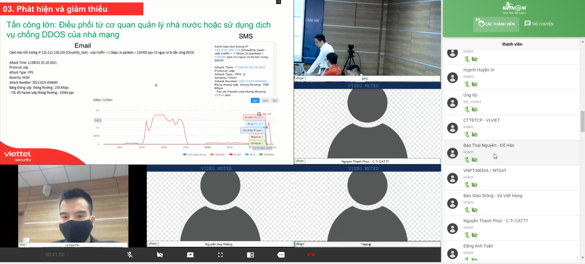The width and height of the screenshot is (585, 264).
Task: Click avatar of Ủng hộ member
Action: pos(453,103)
